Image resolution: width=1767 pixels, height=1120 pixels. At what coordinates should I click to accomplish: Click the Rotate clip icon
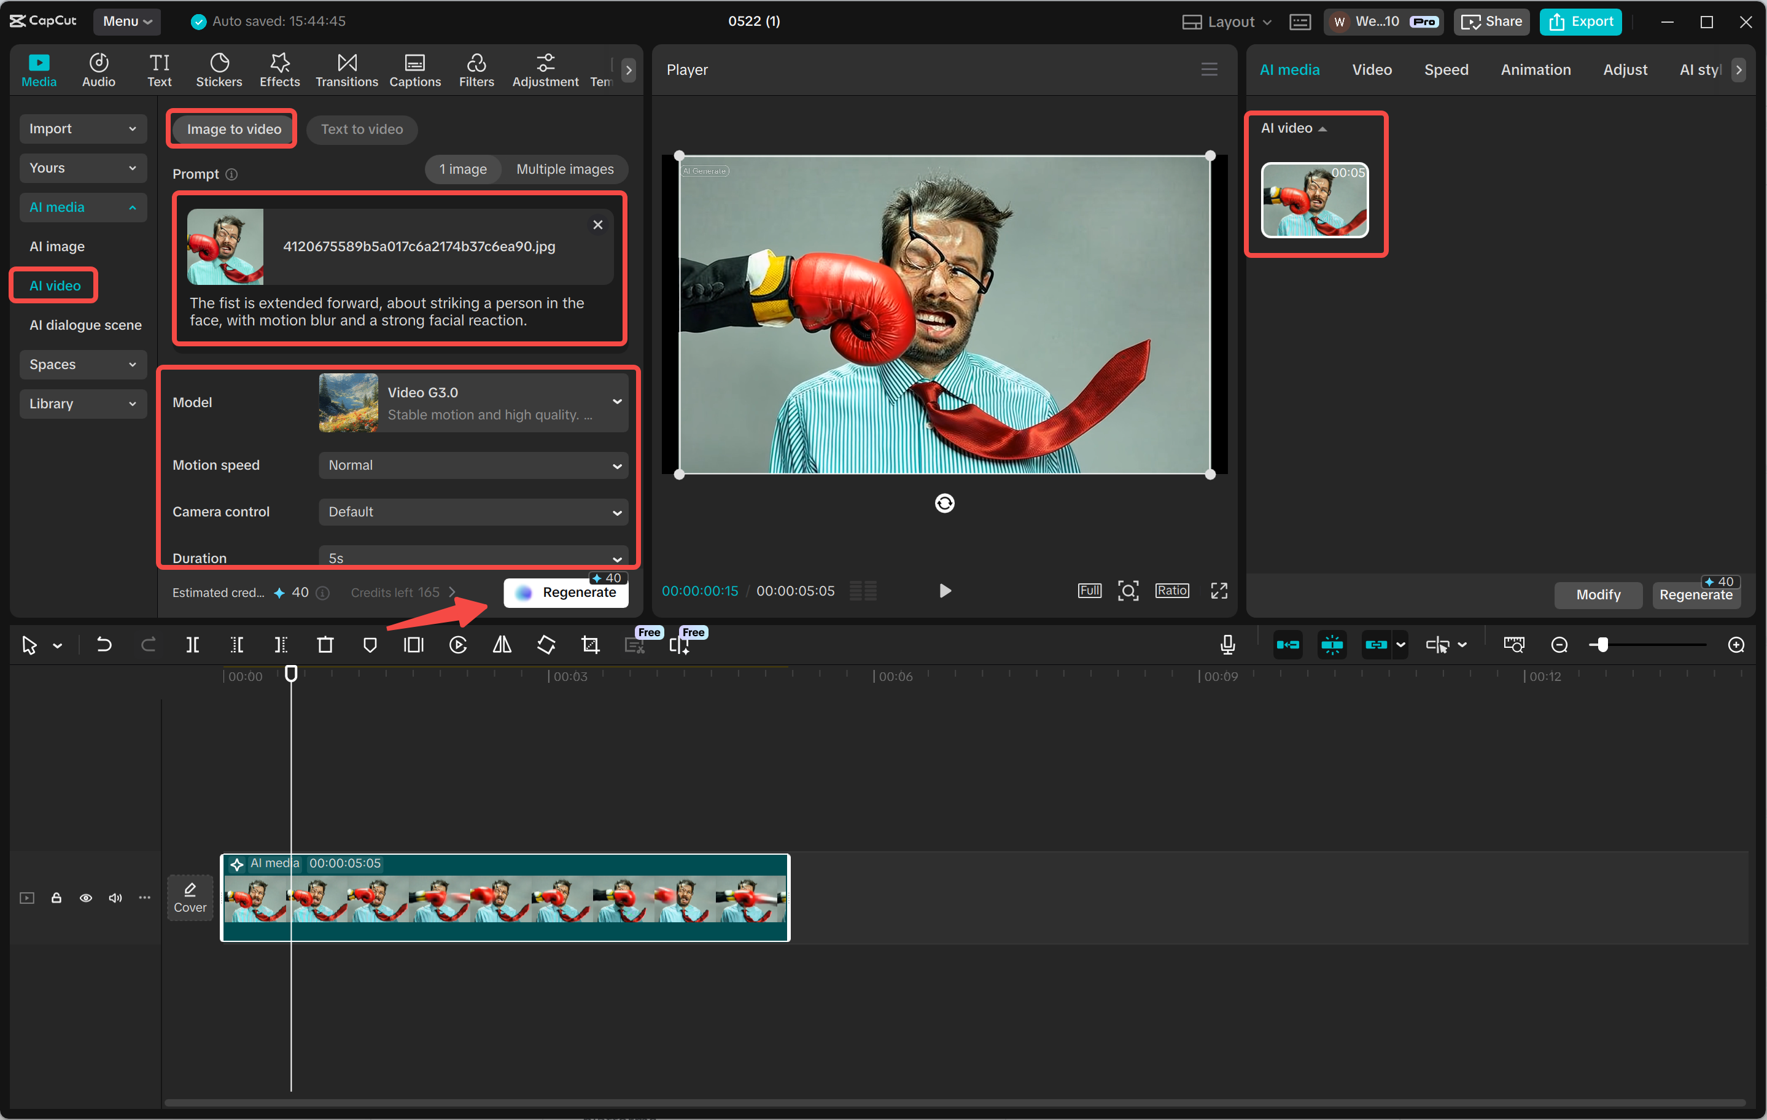pyautogui.click(x=546, y=644)
